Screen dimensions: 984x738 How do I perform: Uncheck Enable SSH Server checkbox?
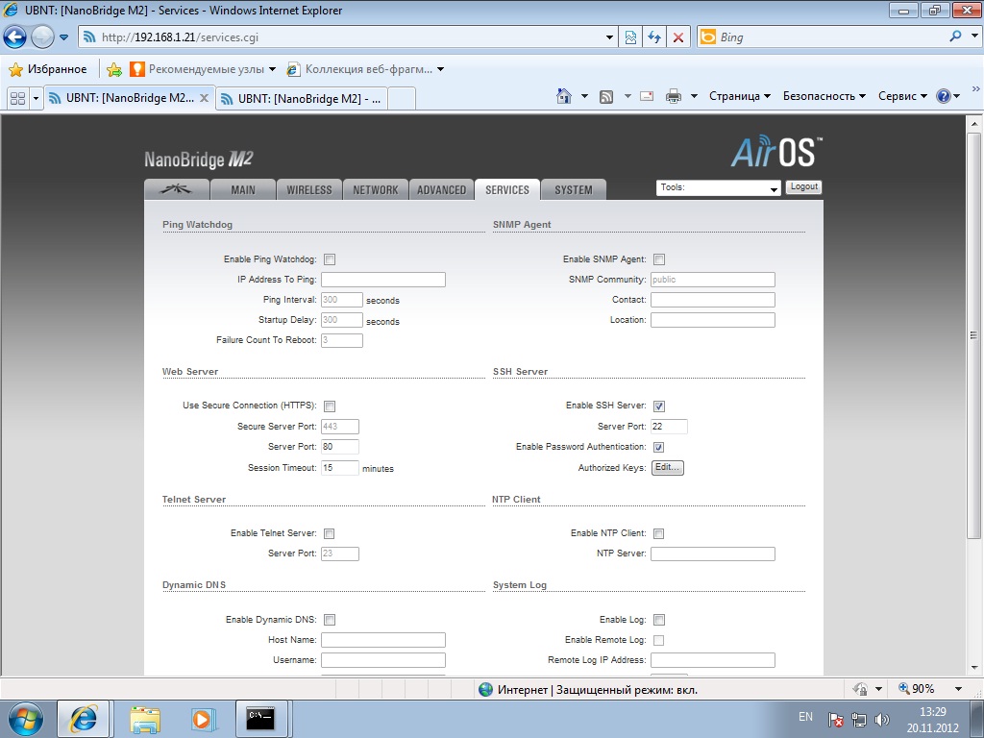point(659,406)
